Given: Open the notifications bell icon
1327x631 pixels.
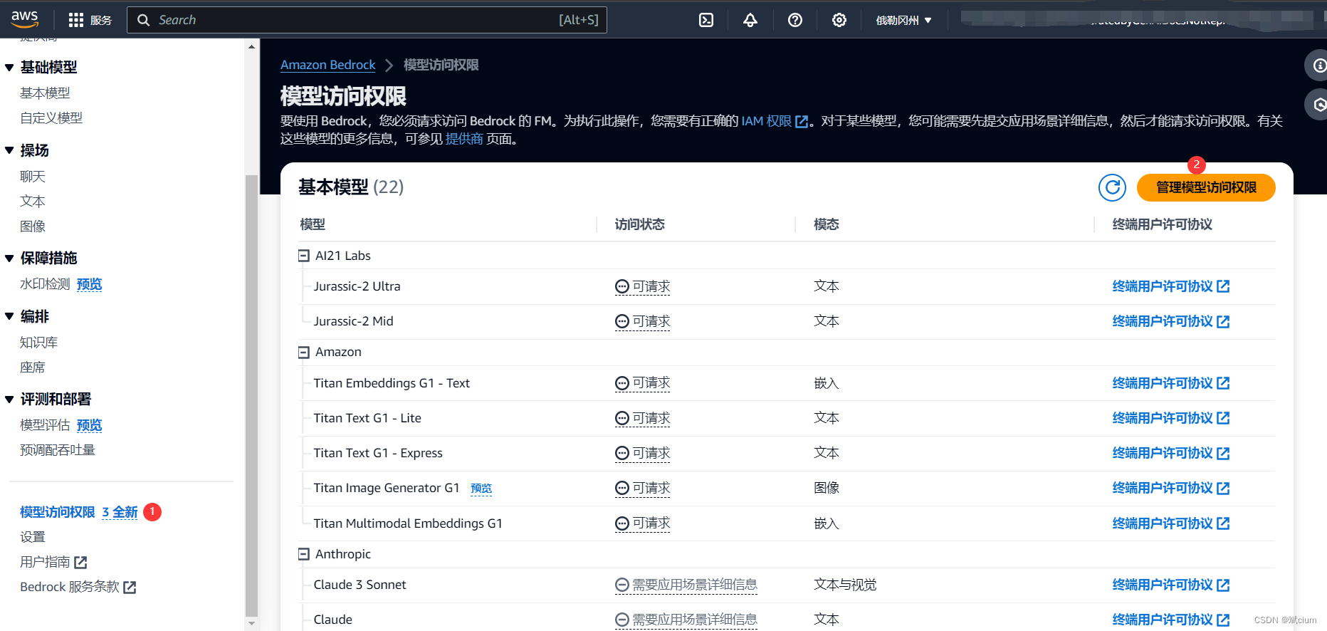Looking at the screenshot, I should tap(750, 20).
